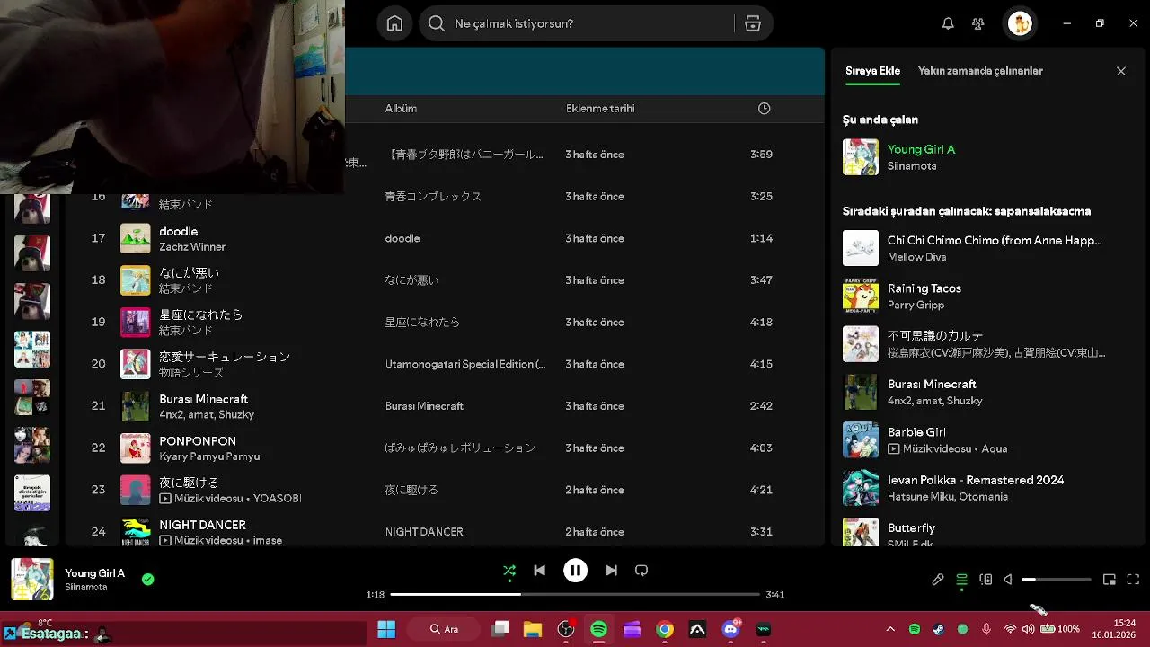This screenshot has height=647, width=1150.
Task: Switch to Yakın zamanda çalınanlar tab
Action: [x=980, y=71]
